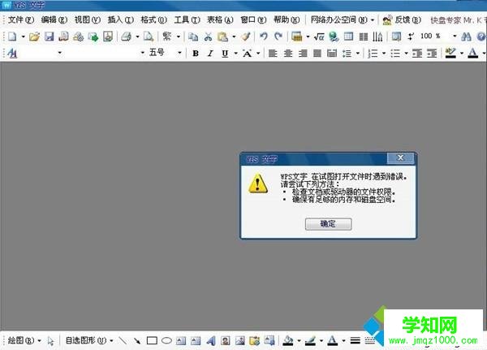Viewport: 487px width, 350px height.
Task: Open the 工具 menu
Action: tap(187, 19)
